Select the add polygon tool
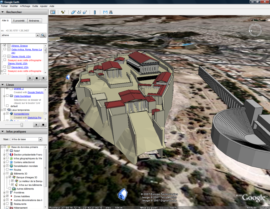Image resolution: width=270 pixels, height=209 pixels. (73, 12)
